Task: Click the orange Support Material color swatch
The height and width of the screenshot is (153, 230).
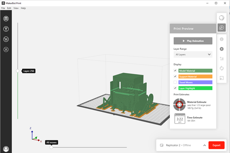Action: pos(195,76)
